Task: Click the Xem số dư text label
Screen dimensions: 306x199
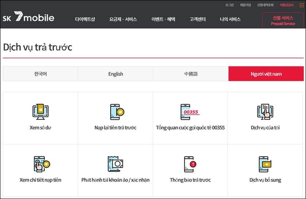Action: (x=40, y=127)
